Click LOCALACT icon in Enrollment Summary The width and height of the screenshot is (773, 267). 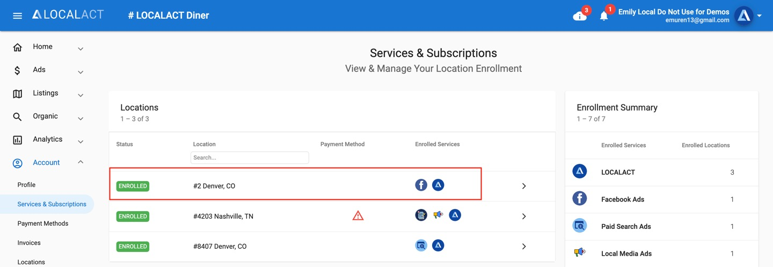click(x=580, y=171)
